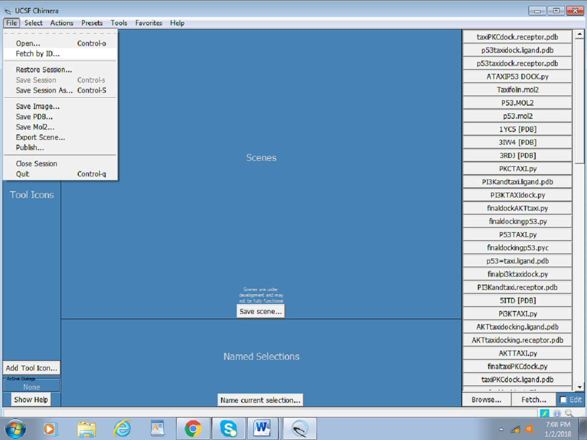Select Export Scene... menu entry
Image resolution: width=587 pixels, height=440 pixels.
(x=60, y=137)
